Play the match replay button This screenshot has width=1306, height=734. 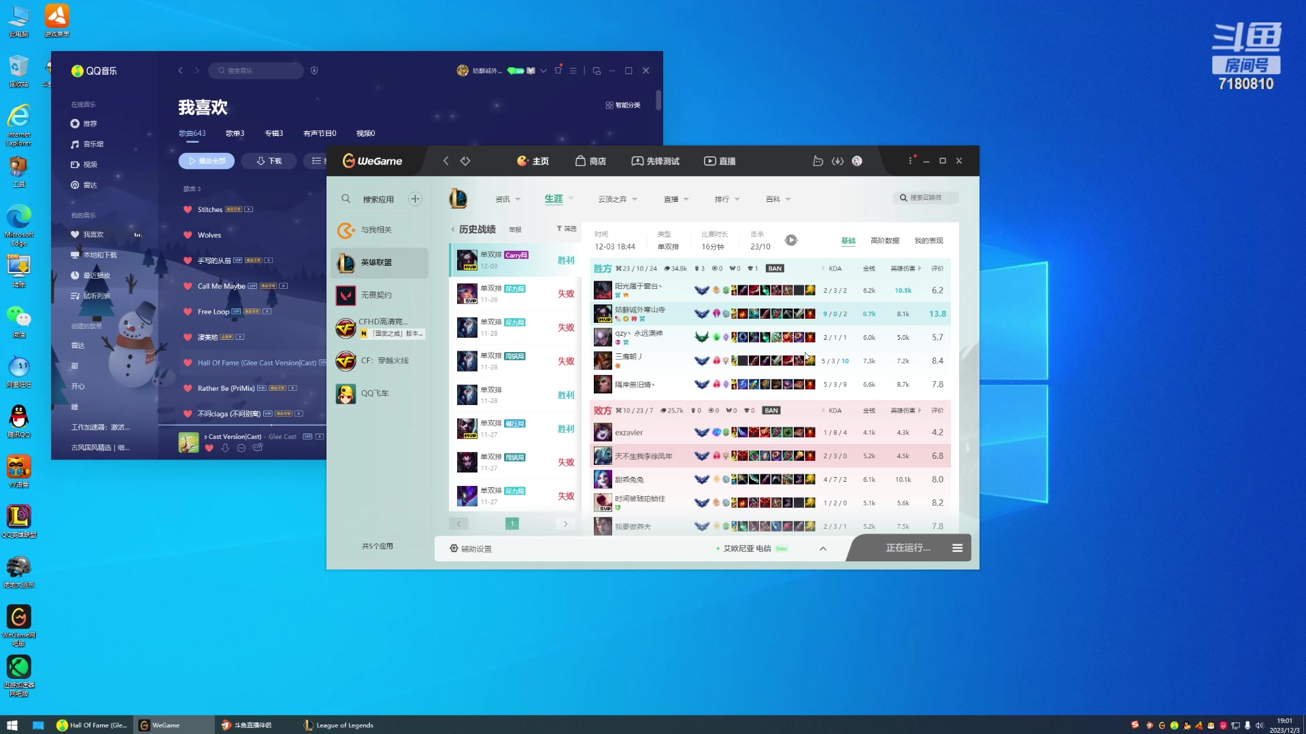tap(790, 241)
